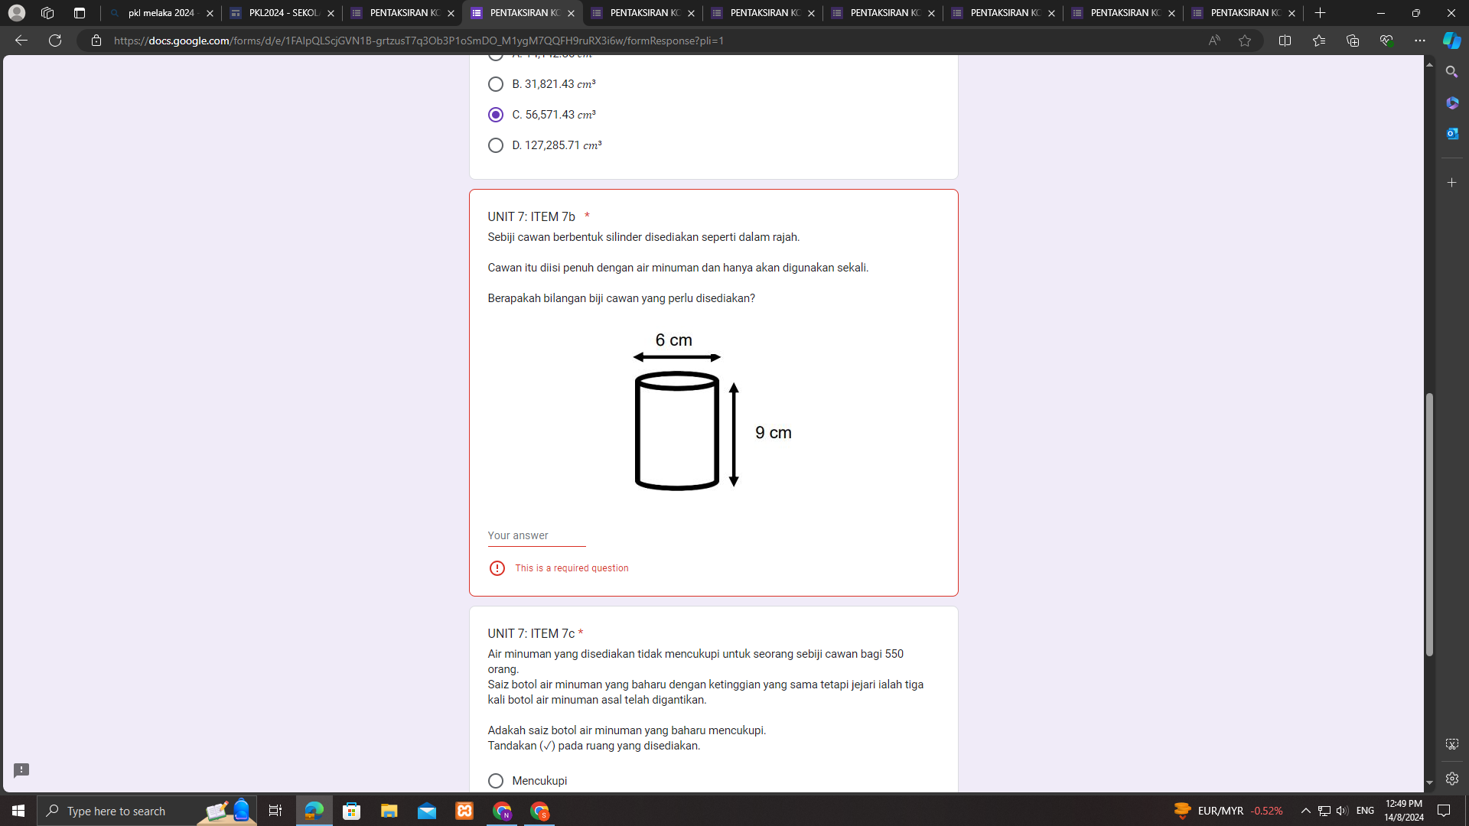
Task: Open sidebar Search icon
Action: 1451,72
